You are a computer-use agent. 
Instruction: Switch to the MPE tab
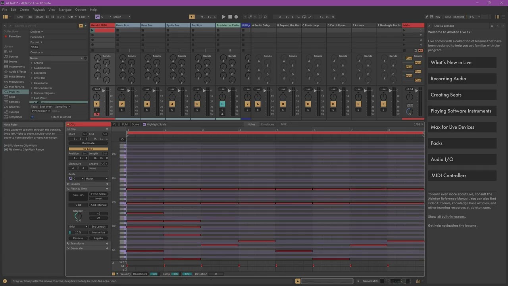click(x=284, y=124)
